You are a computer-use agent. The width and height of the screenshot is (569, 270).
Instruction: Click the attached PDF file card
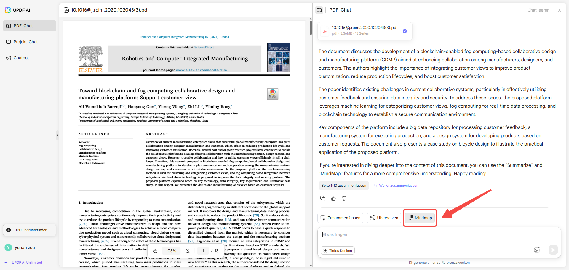[365, 31]
